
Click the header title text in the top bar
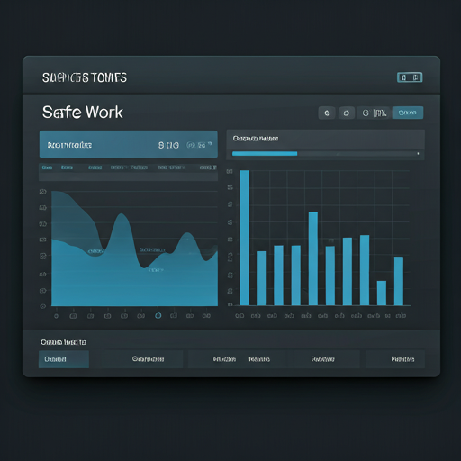[x=85, y=77]
